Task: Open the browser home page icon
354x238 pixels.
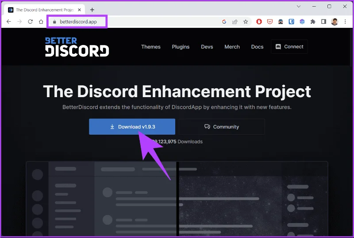Action: (41, 22)
